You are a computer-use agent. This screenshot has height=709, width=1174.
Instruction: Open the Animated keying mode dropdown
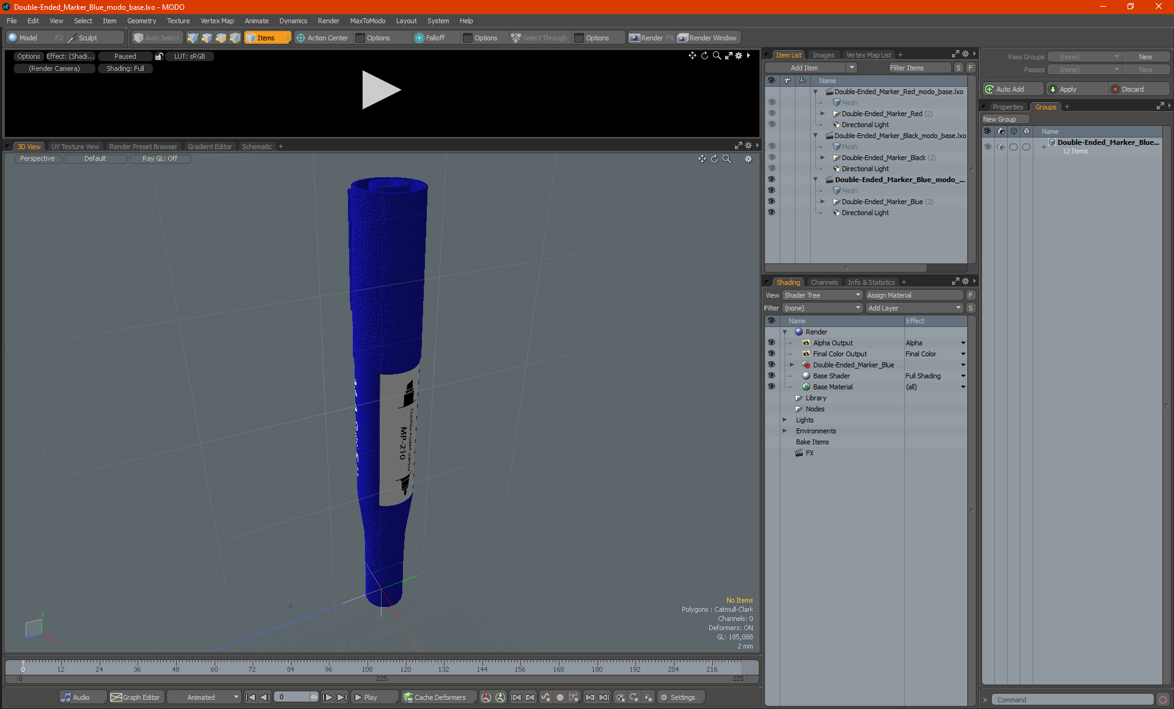[x=204, y=697]
